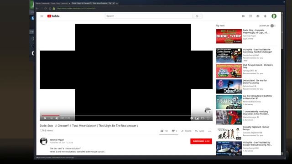Open 7 Unnecessarily Horrifying Characters video title
Viewport: 292px width, 164px height.
click(x=256, y=113)
